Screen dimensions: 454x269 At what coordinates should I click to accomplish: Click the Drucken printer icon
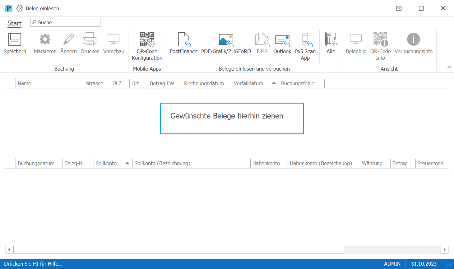pos(90,39)
